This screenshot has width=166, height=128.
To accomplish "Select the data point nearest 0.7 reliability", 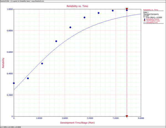I will (56, 41).
